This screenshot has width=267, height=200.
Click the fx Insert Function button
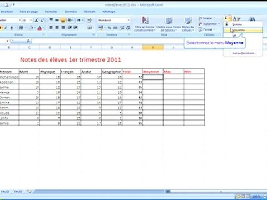28,41
